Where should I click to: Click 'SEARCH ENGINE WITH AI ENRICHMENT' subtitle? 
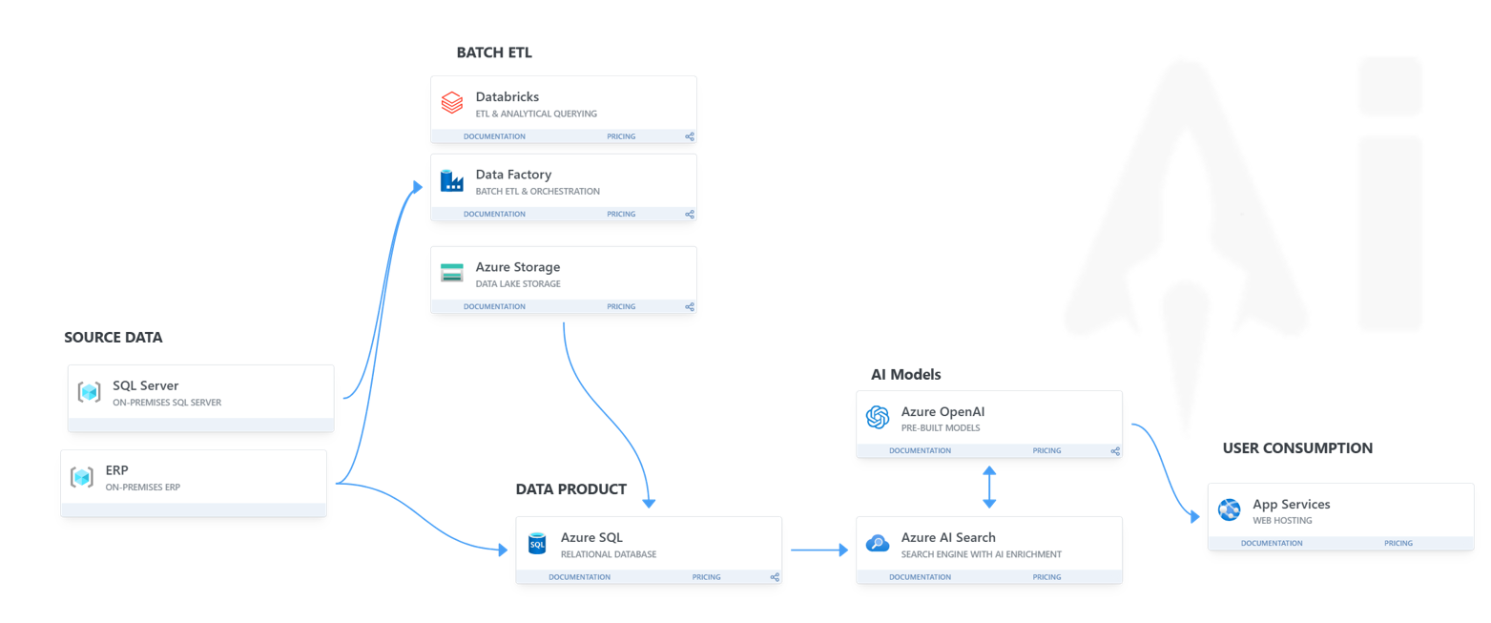982,554
